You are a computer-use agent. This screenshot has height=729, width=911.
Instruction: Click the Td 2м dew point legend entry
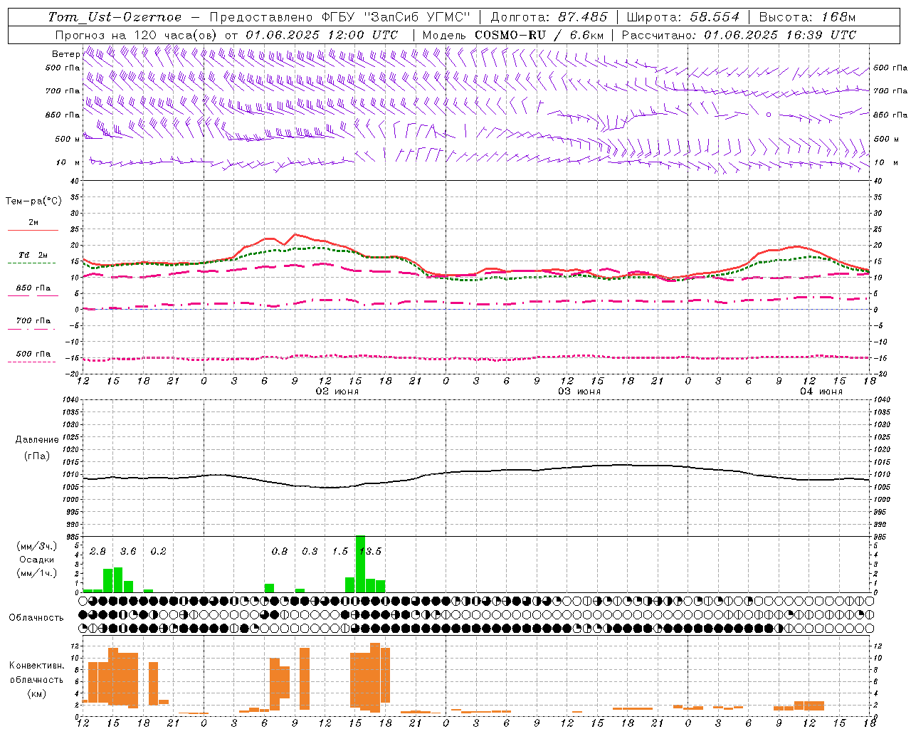pos(33,255)
